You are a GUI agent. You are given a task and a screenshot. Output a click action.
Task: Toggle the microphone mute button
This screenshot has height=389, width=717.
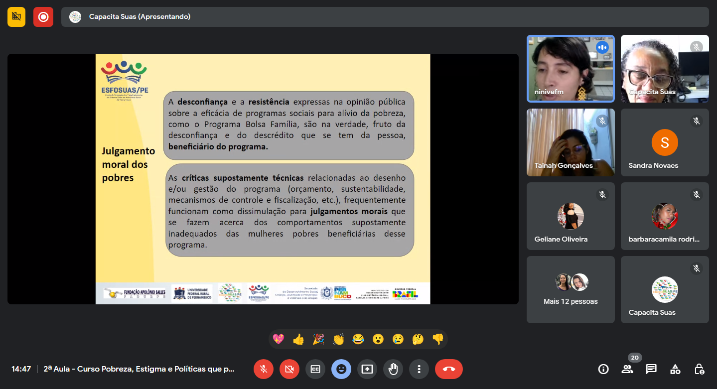coord(264,369)
